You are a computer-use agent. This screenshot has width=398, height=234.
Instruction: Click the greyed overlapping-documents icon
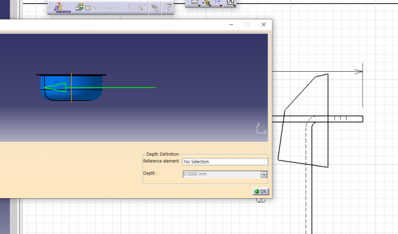155,8
